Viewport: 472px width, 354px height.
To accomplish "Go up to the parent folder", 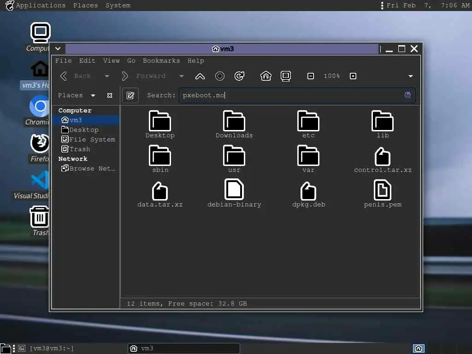I will [200, 76].
